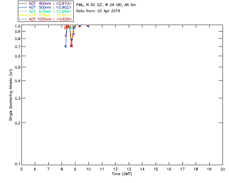Click the 12 x-axis tick label
This screenshot has height=183, width=229.
pos(115,169)
